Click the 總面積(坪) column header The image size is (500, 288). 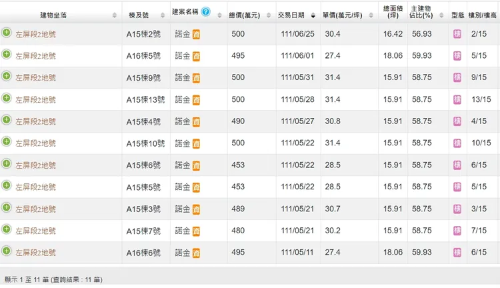click(393, 12)
